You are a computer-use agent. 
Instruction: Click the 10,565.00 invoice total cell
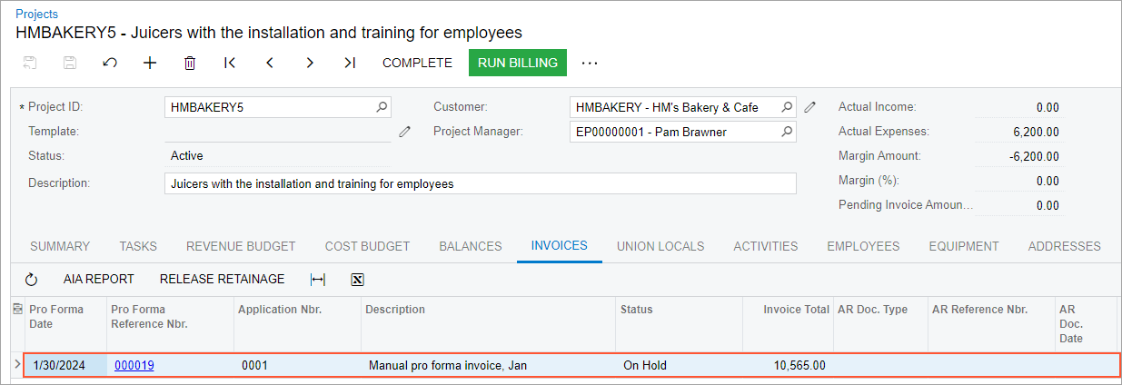pos(789,366)
